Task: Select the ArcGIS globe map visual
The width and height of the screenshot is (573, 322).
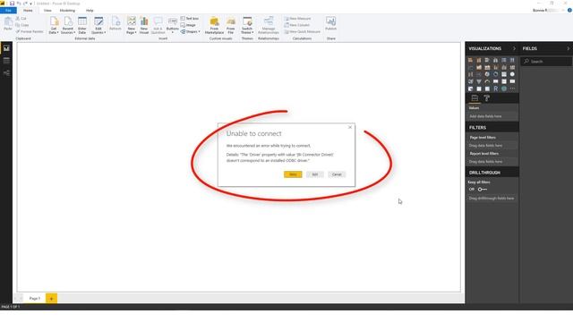Action: click(504, 89)
